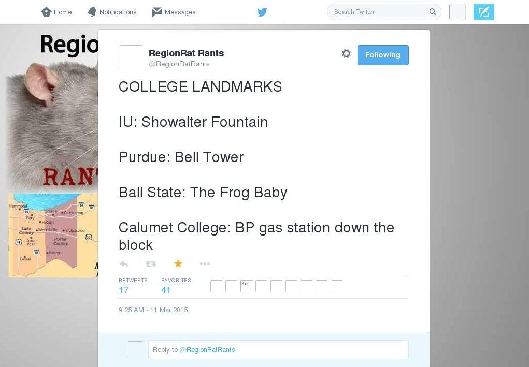Toggle the gold favorite star
Screen dimensions: 529x367
click(x=178, y=264)
